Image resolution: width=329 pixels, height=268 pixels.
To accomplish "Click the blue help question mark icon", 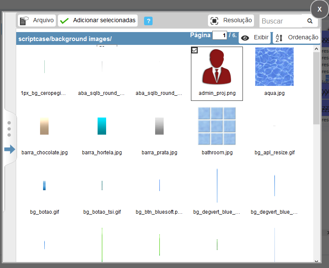I will [148, 21].
